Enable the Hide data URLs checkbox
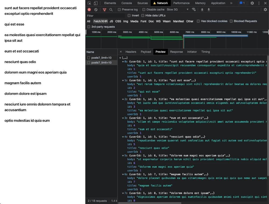 [x=143, y=15]
